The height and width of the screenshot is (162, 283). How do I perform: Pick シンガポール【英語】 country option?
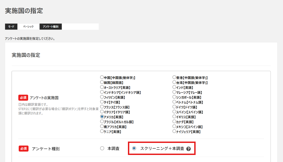point(174,97)
